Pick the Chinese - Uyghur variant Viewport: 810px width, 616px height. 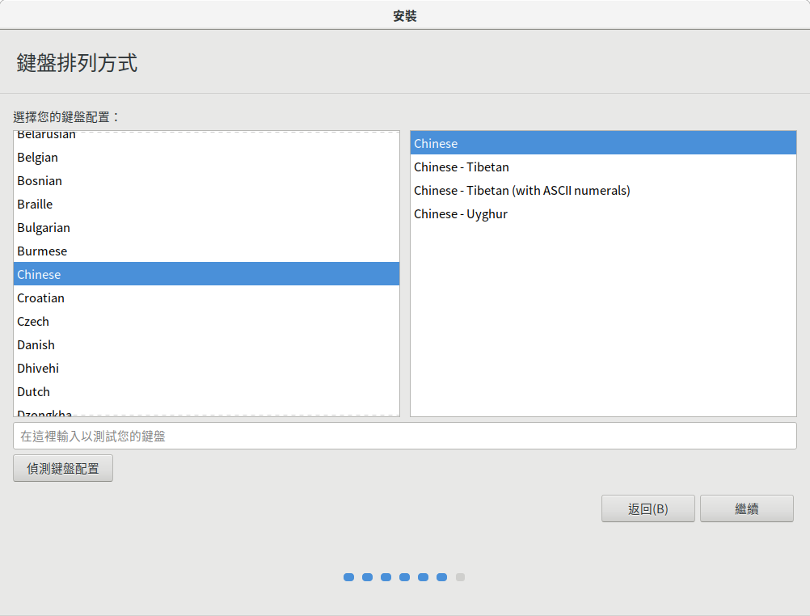[x=461, y=214]
